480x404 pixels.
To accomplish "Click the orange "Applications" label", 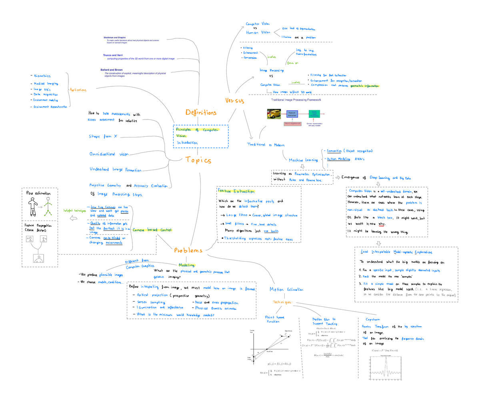I will point(78,90).
